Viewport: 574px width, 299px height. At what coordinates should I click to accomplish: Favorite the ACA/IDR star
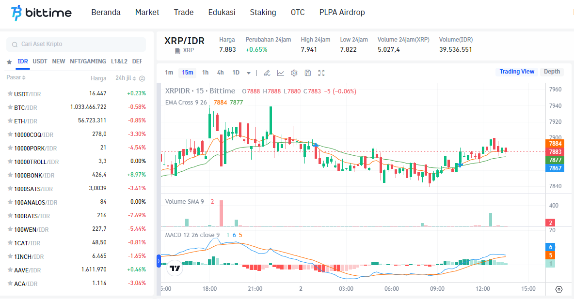(x=10, y=284)
